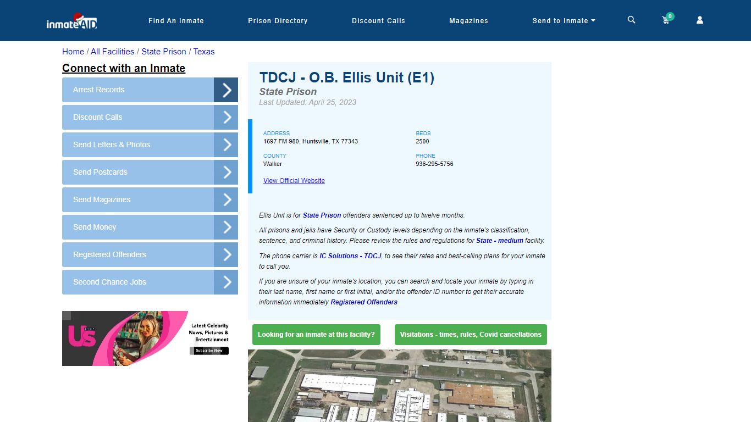Follow Registered Offenders link in description
Screen dimensions: 751x422
364,302
